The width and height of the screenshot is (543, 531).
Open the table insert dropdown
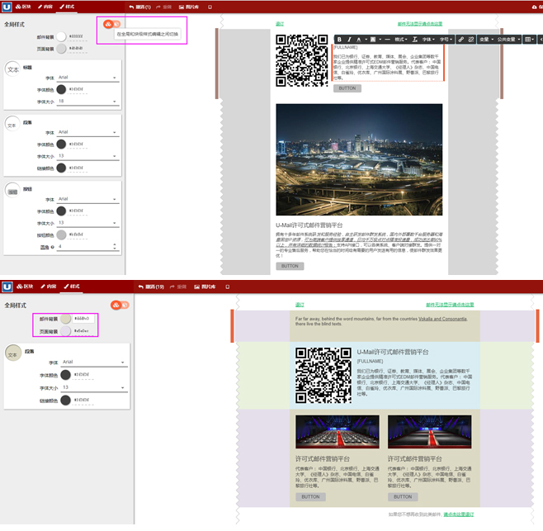point(529,40)
